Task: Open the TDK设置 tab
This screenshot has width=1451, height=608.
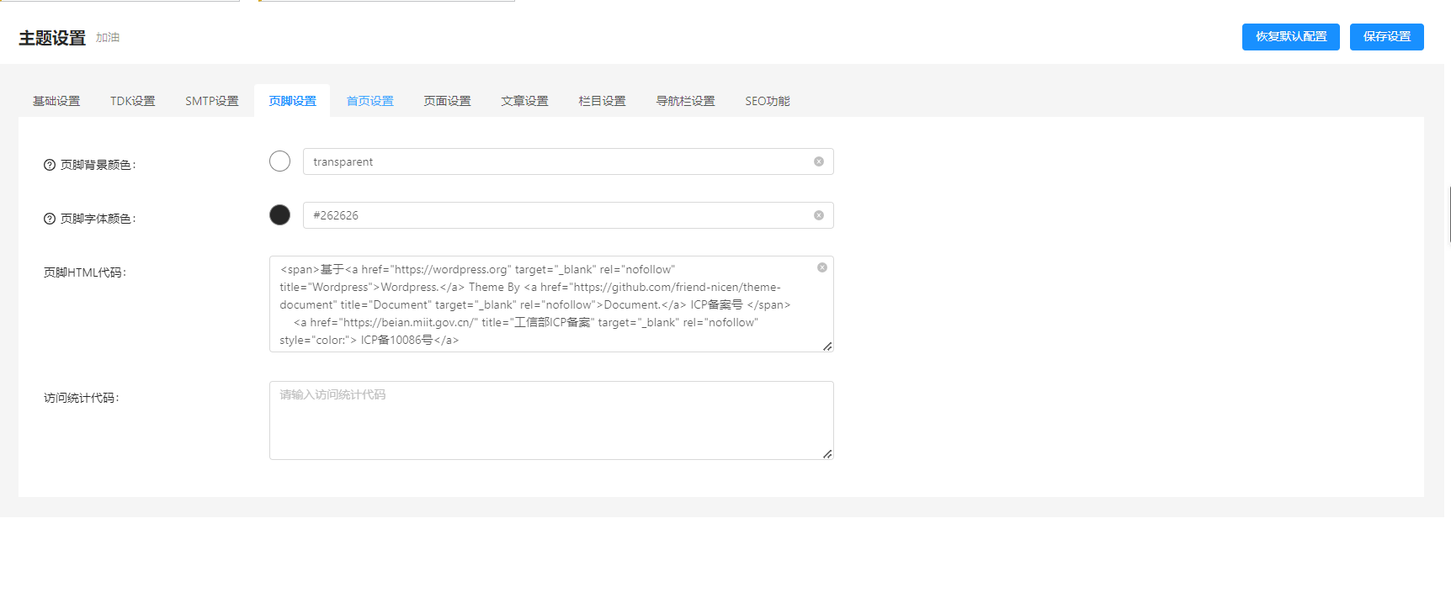Action: 133,101
